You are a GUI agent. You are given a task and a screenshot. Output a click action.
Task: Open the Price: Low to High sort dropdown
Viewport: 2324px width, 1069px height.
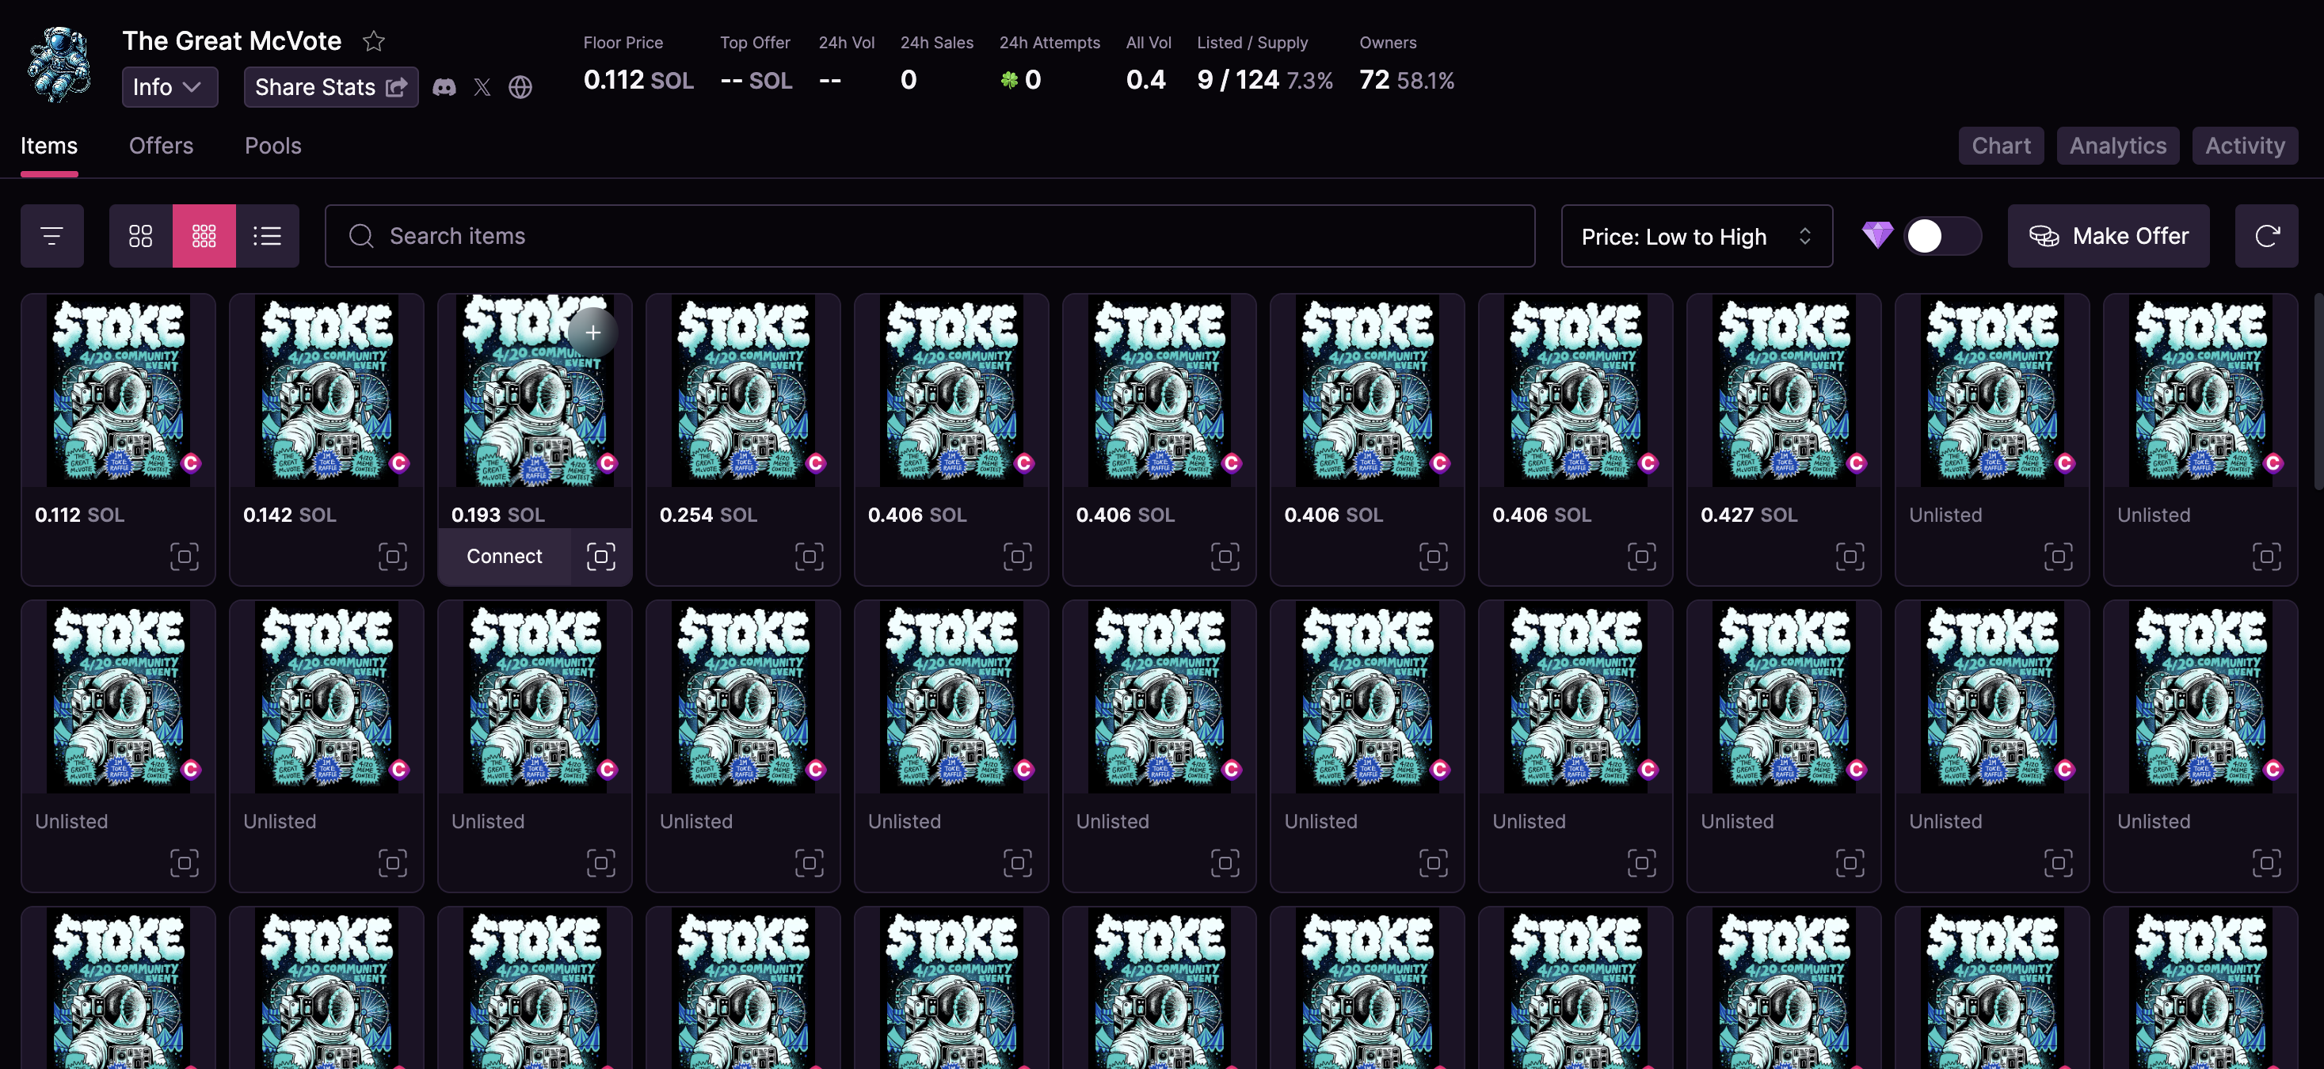1696,235
